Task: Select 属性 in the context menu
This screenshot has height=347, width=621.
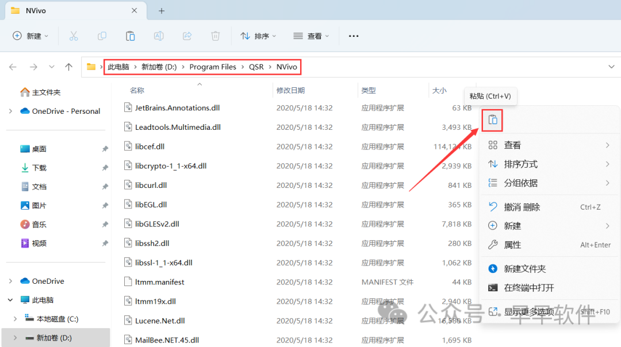Action: [512, 245]
